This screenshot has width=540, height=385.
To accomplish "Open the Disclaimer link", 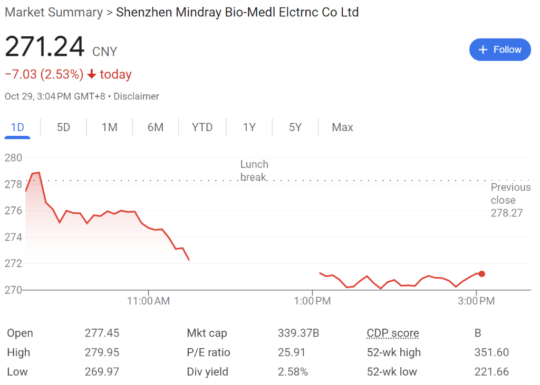I will (x=136, y=96).
